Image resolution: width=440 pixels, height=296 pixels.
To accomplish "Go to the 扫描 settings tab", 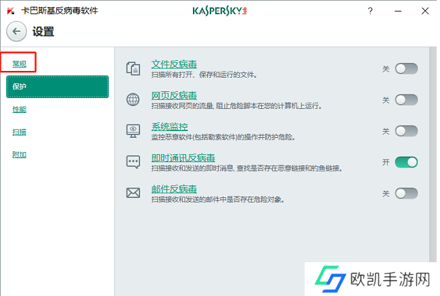I will point(19,132).
